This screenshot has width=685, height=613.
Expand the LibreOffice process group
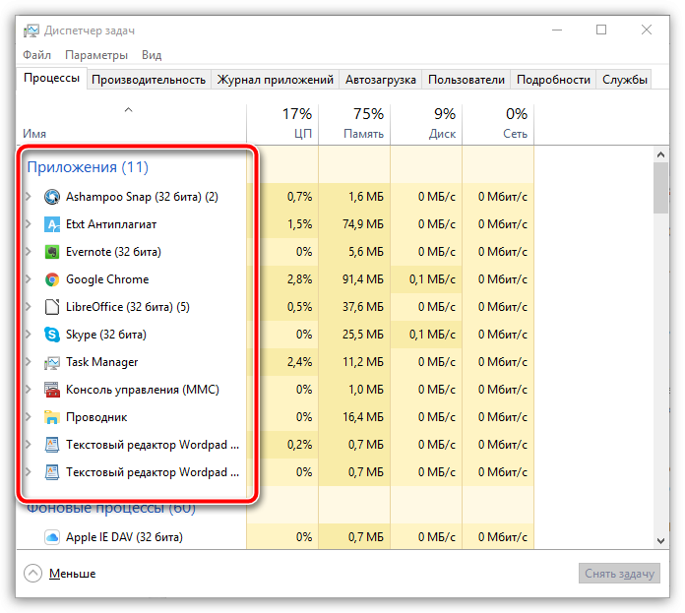(29, 307)
